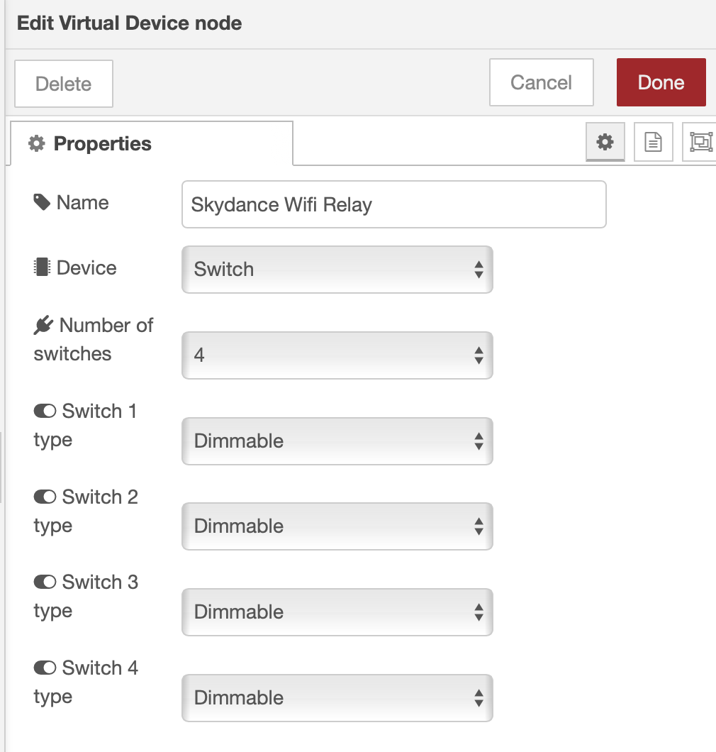Click the Cancel button
The height and width of the screenshot is (752, 716).
pos(541,83)
